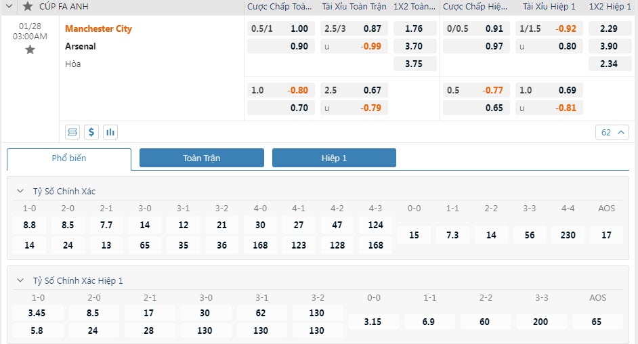The height and width of the screenshot is (344, 638).
Task: Bet on correct score 0-0 at 15
Action: pyautogui.click(x=414, y=235)
